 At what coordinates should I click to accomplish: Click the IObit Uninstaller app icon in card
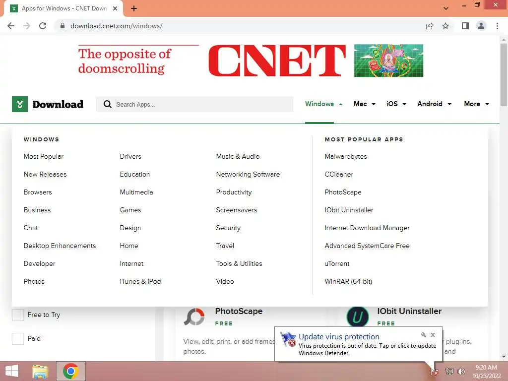[x=358, y=317]
